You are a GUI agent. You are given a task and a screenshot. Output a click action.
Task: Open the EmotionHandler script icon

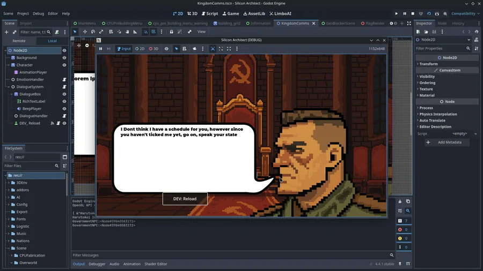(x=64, y=80)
